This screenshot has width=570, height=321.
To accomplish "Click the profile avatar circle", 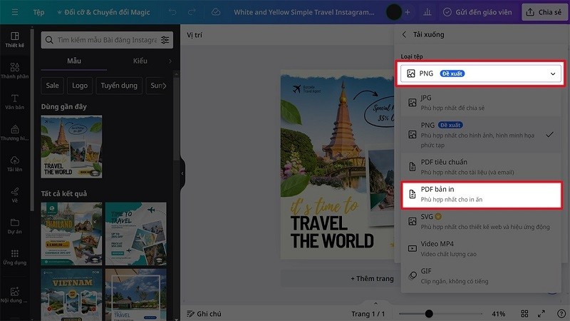I will (394, 12).
